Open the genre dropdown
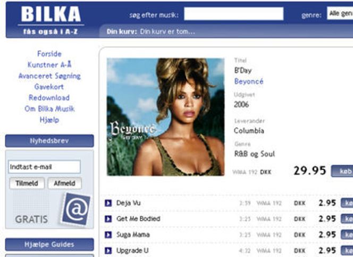The height and width of the screenshot is (257, 353). pyautogui.click(x=340, y=13)
